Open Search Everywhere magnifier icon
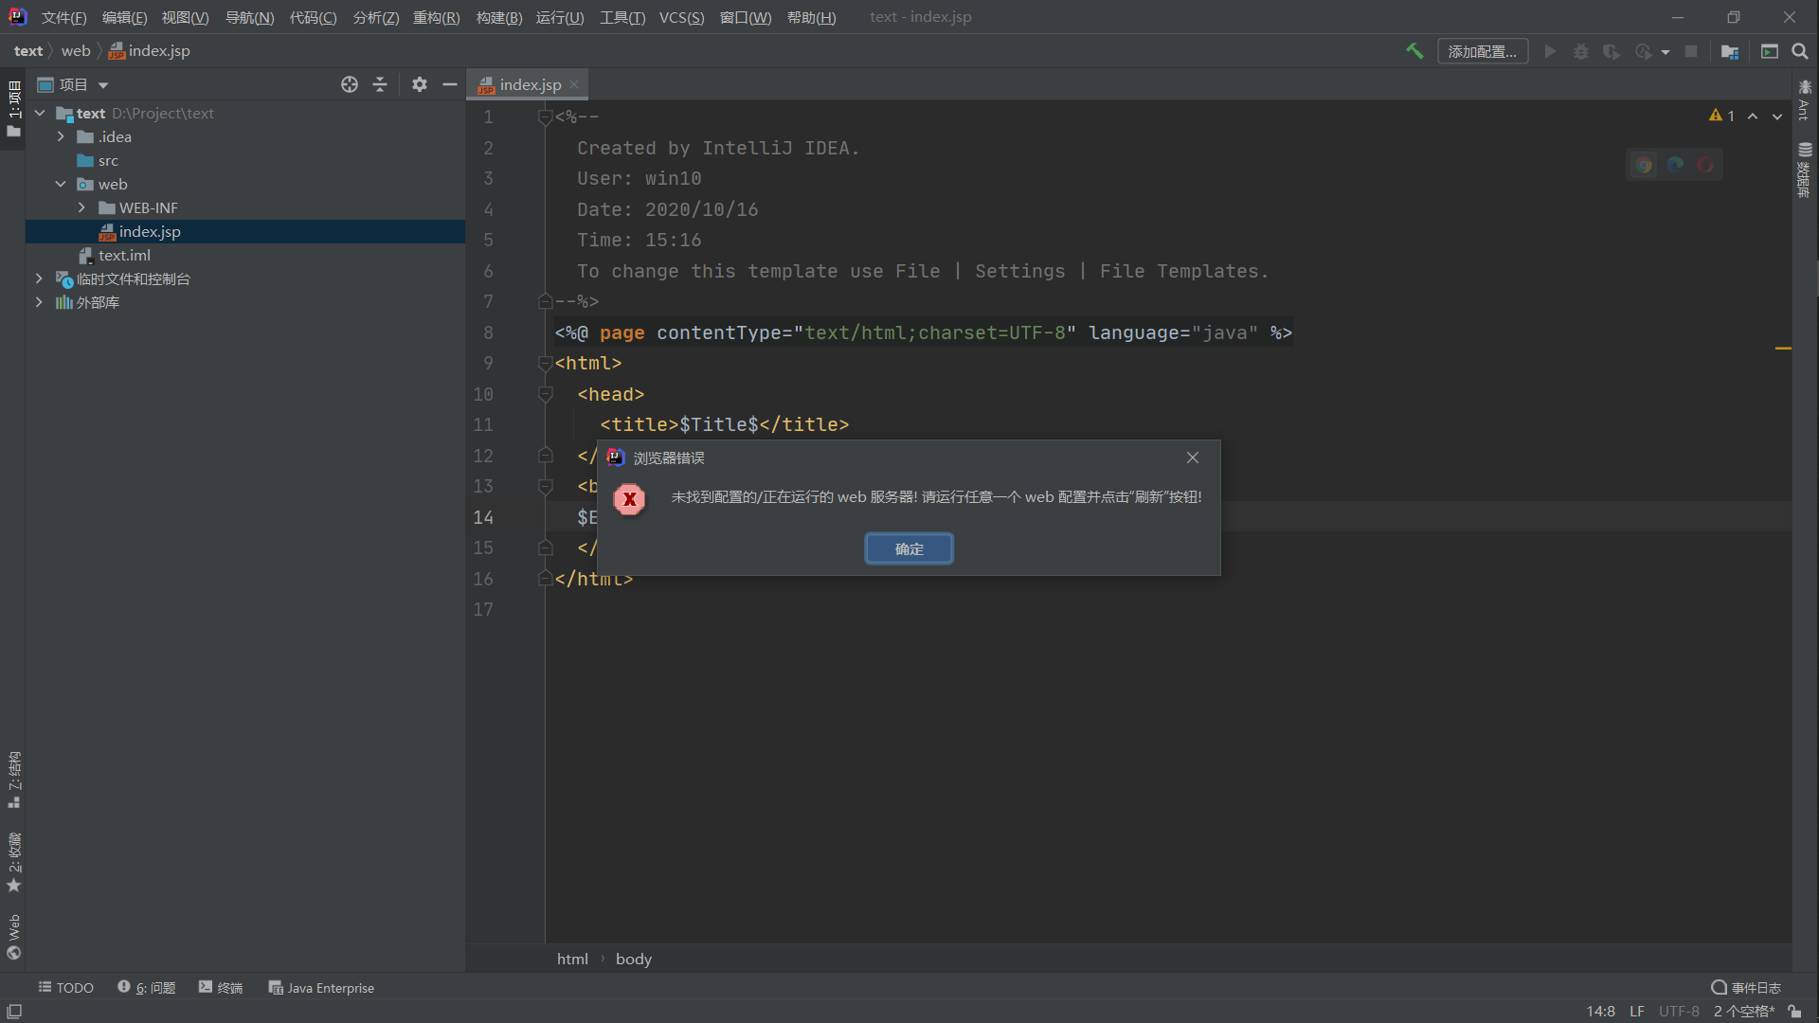 click(1800, 51)
